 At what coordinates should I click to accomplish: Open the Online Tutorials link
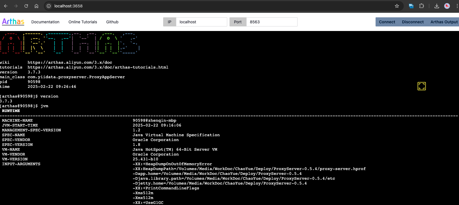point(83,22)
